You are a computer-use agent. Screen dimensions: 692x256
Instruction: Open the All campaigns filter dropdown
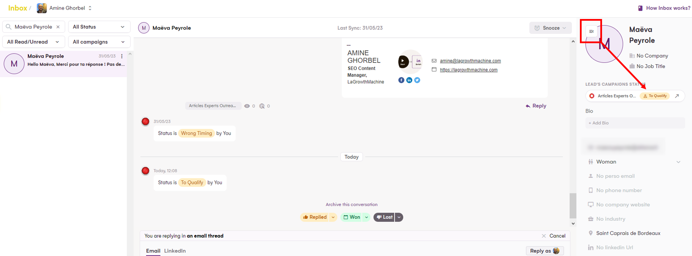(x=99, y=42)
